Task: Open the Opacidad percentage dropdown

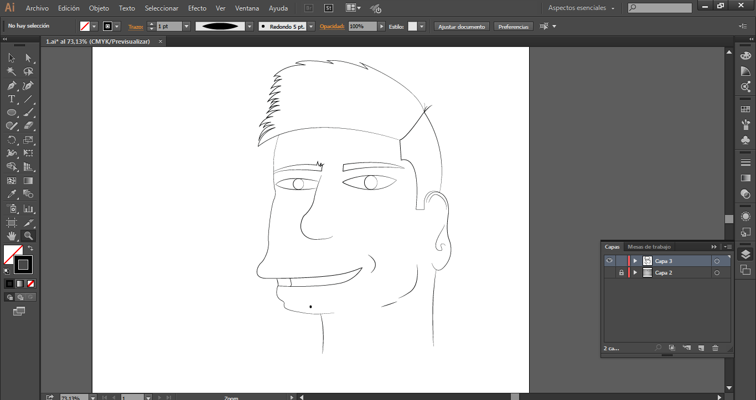Action: point(381,27)
